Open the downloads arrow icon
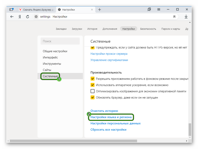This screenshot has height=149, width=198. click(186, 17)
